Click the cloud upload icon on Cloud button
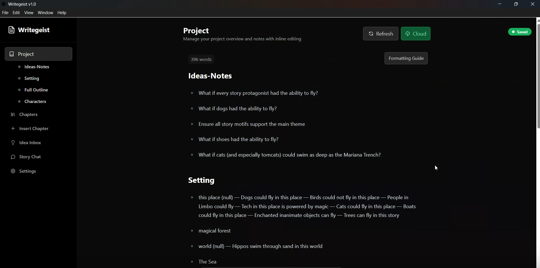This screenshot has width=540, height=268. tap(408, 34)
